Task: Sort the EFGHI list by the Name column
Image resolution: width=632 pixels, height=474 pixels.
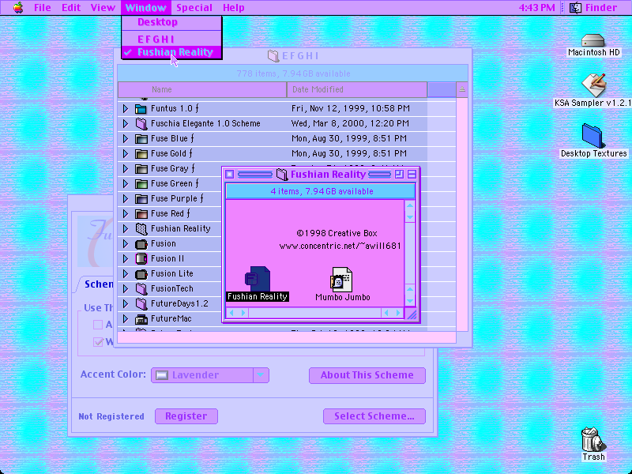Action: [202, 89]
